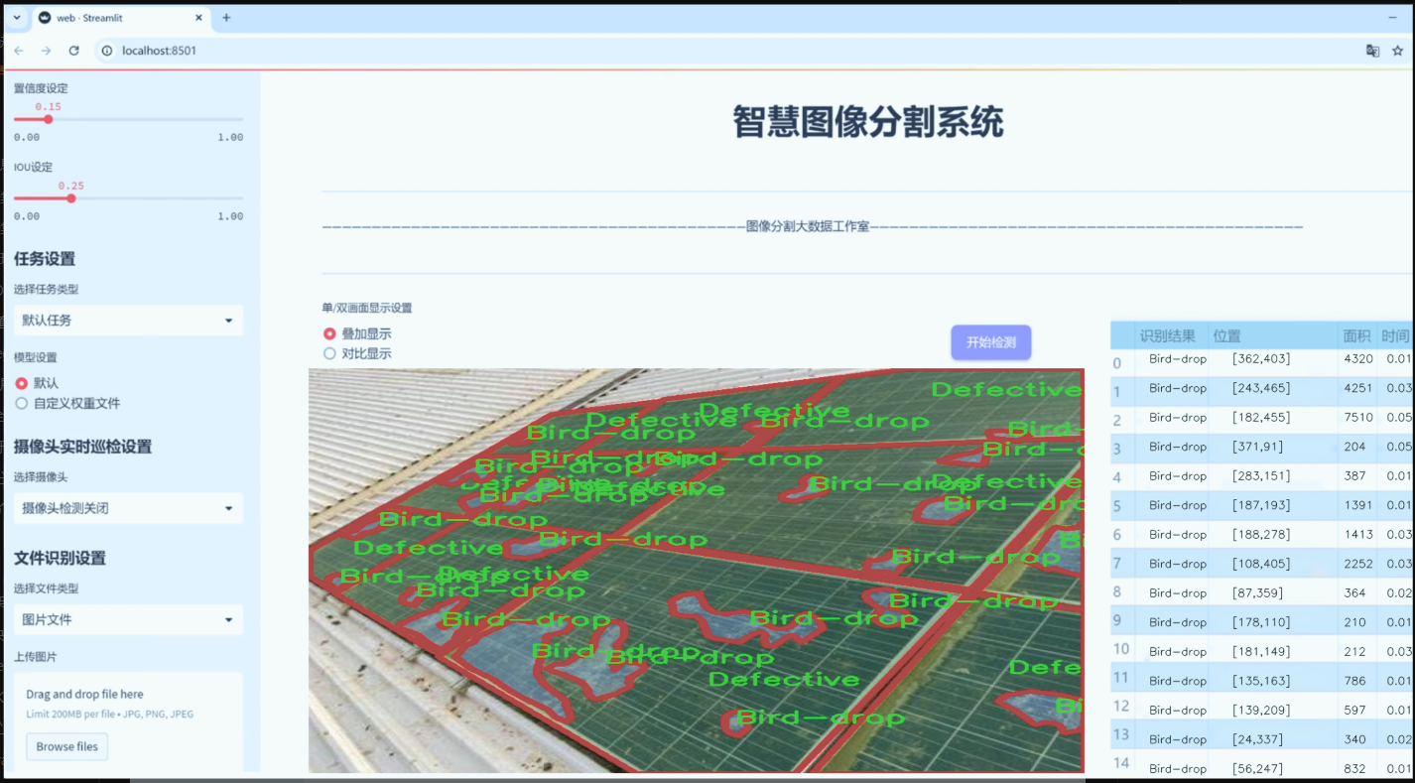Image resolution: width=1415 pixels, height=783 pixels.
Task: Select the 叠加显示 radio option
Action: click(x=329, y=334)
